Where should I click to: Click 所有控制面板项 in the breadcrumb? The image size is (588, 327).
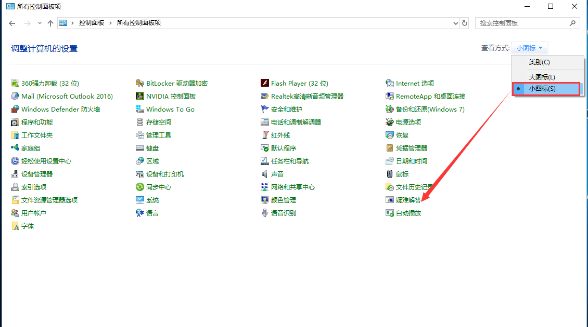[139, 23]
